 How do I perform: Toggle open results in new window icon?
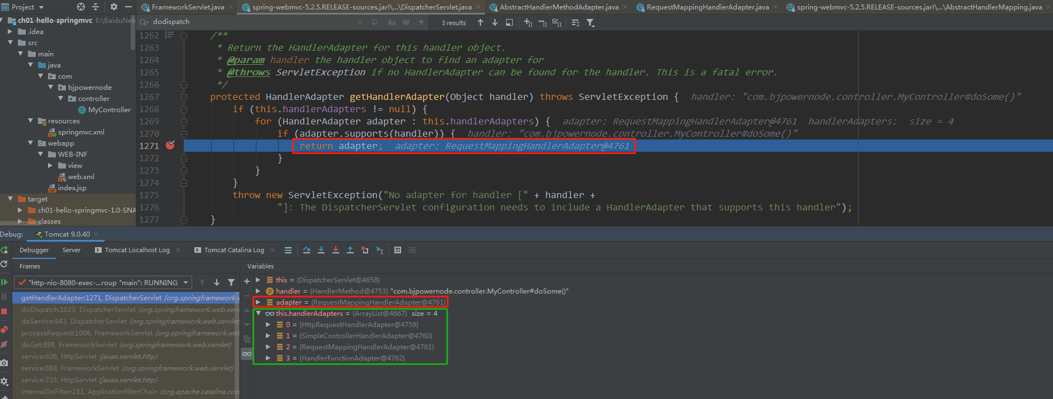click(509, 22)
